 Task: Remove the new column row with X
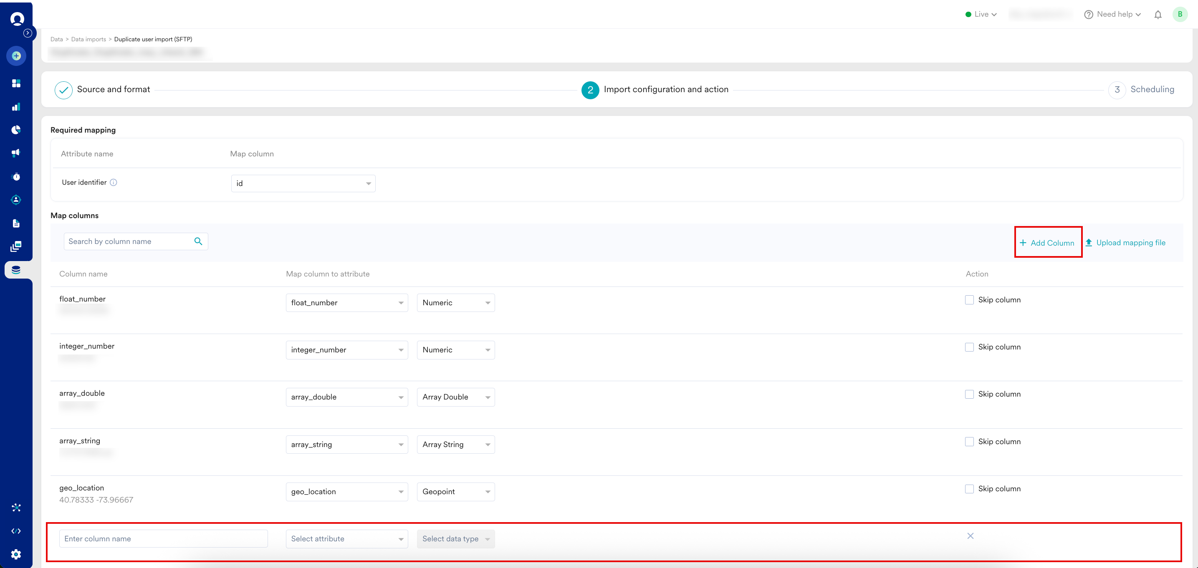(x=970, y=536)
